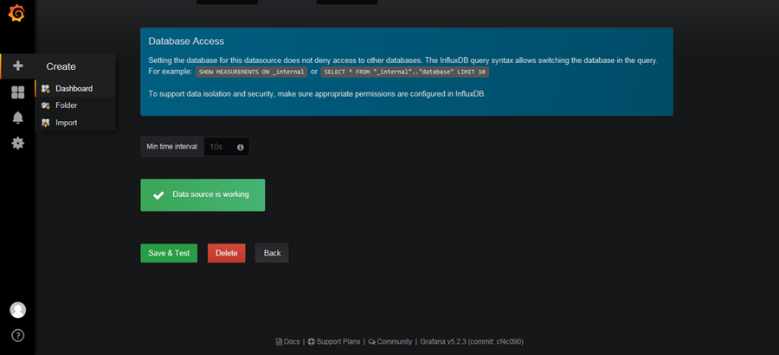Click the SELECT * FROM _internal code snippet
This screenshot has width=779, height=355.
(x=405, y=72)
